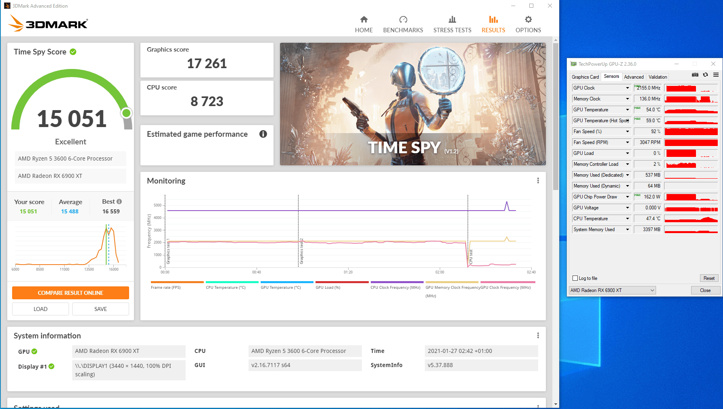Viewport: 723px width, 409px height.
Task: Open the Home page icon in 3DMark
Action: (364, 19)
